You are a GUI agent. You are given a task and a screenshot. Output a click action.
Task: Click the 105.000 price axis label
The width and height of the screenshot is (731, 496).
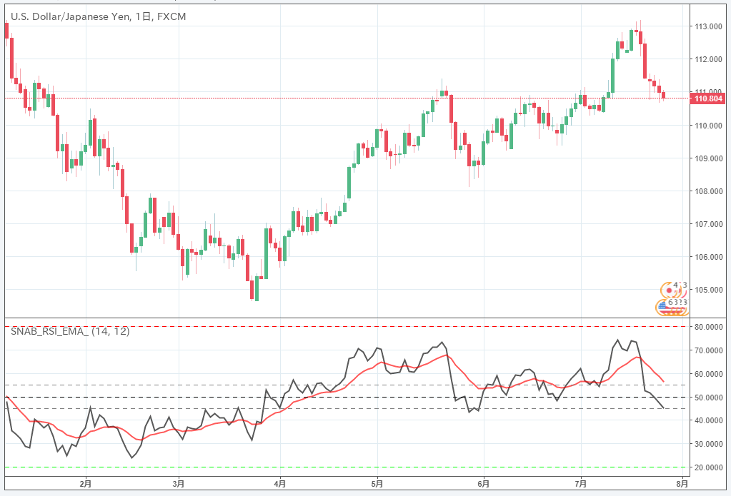point(709,290)
